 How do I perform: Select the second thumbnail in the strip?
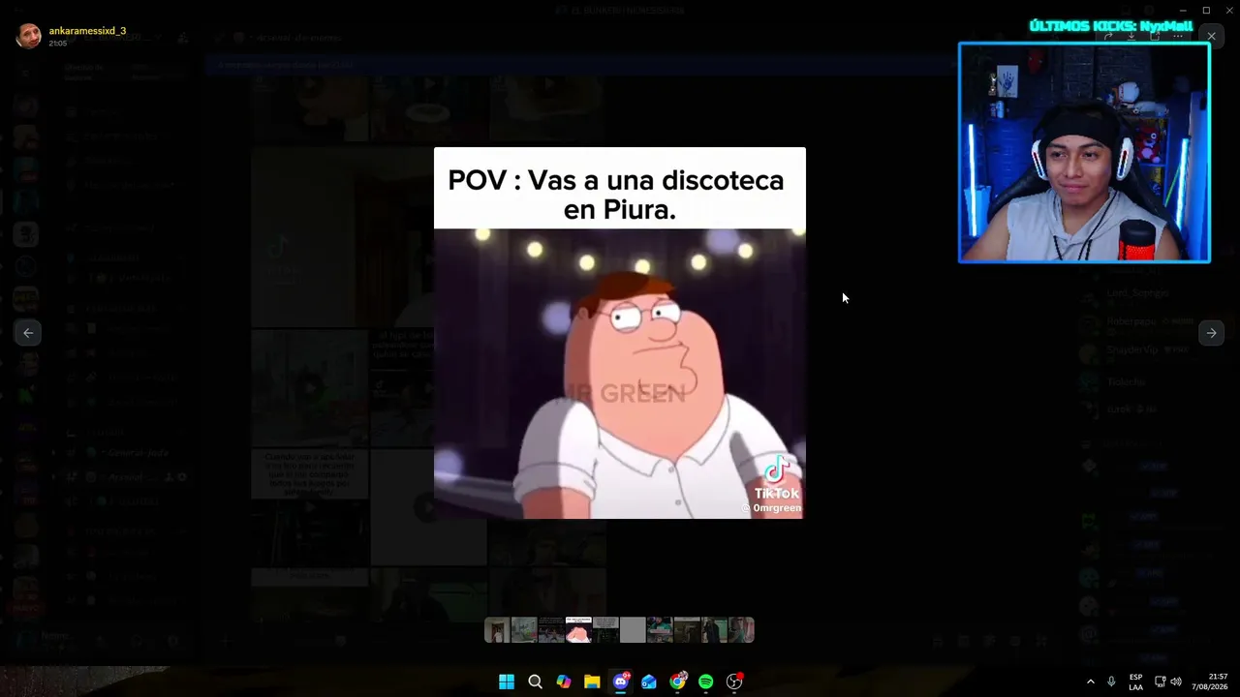524,630
